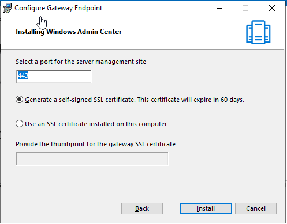Screen dimensions: 287x224
Task: Click the blue server graphic in the header
Action: tap(258, 32)
